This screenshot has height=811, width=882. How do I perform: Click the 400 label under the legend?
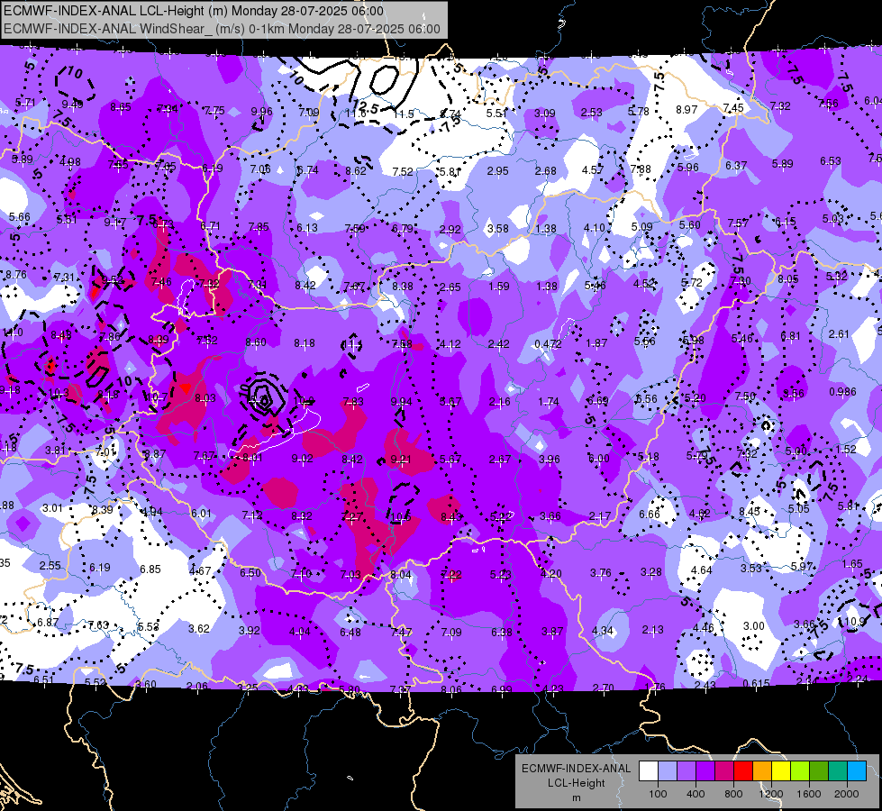tap(696, 794)
